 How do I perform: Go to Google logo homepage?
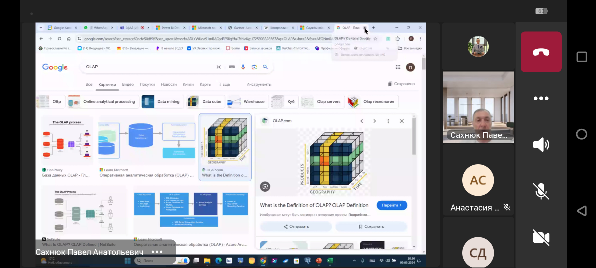pyautogui.click(x=55, y=67)
